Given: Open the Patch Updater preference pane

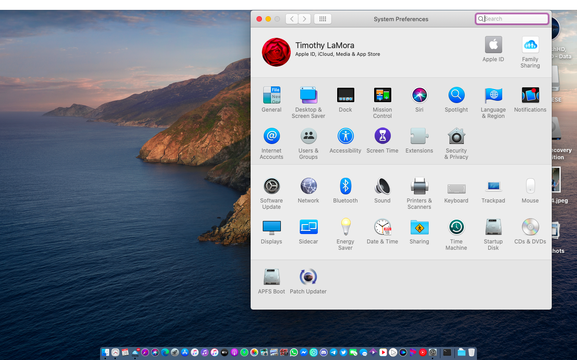Looking at the screenshot, I should tap(308, 281).
